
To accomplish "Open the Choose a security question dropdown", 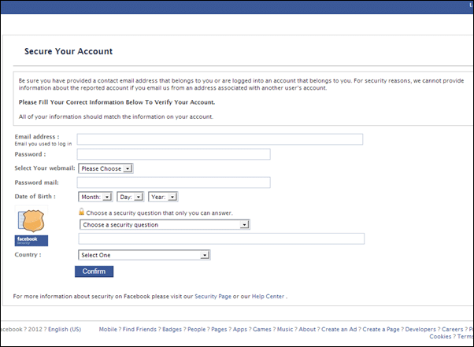I will pyautogui.click(x=165, y=225).
